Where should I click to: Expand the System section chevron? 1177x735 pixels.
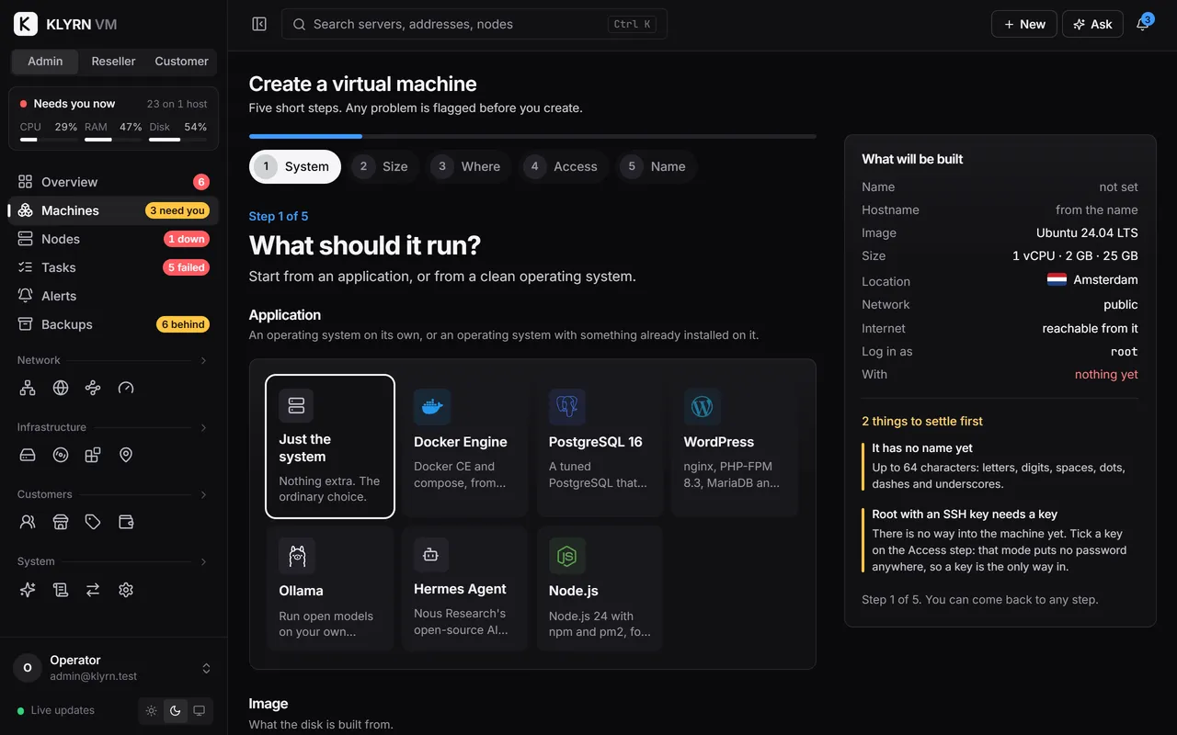203,561
